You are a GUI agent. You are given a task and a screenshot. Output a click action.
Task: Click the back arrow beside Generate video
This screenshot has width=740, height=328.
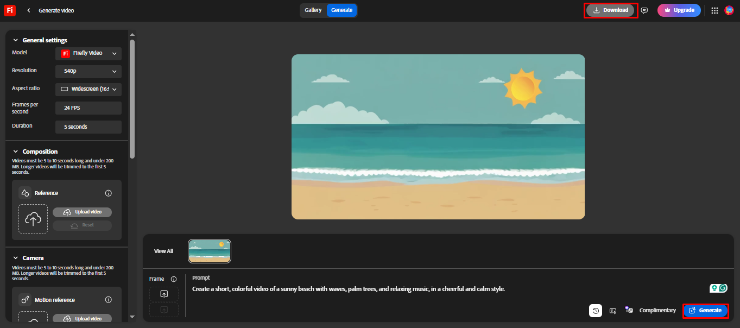28,10
